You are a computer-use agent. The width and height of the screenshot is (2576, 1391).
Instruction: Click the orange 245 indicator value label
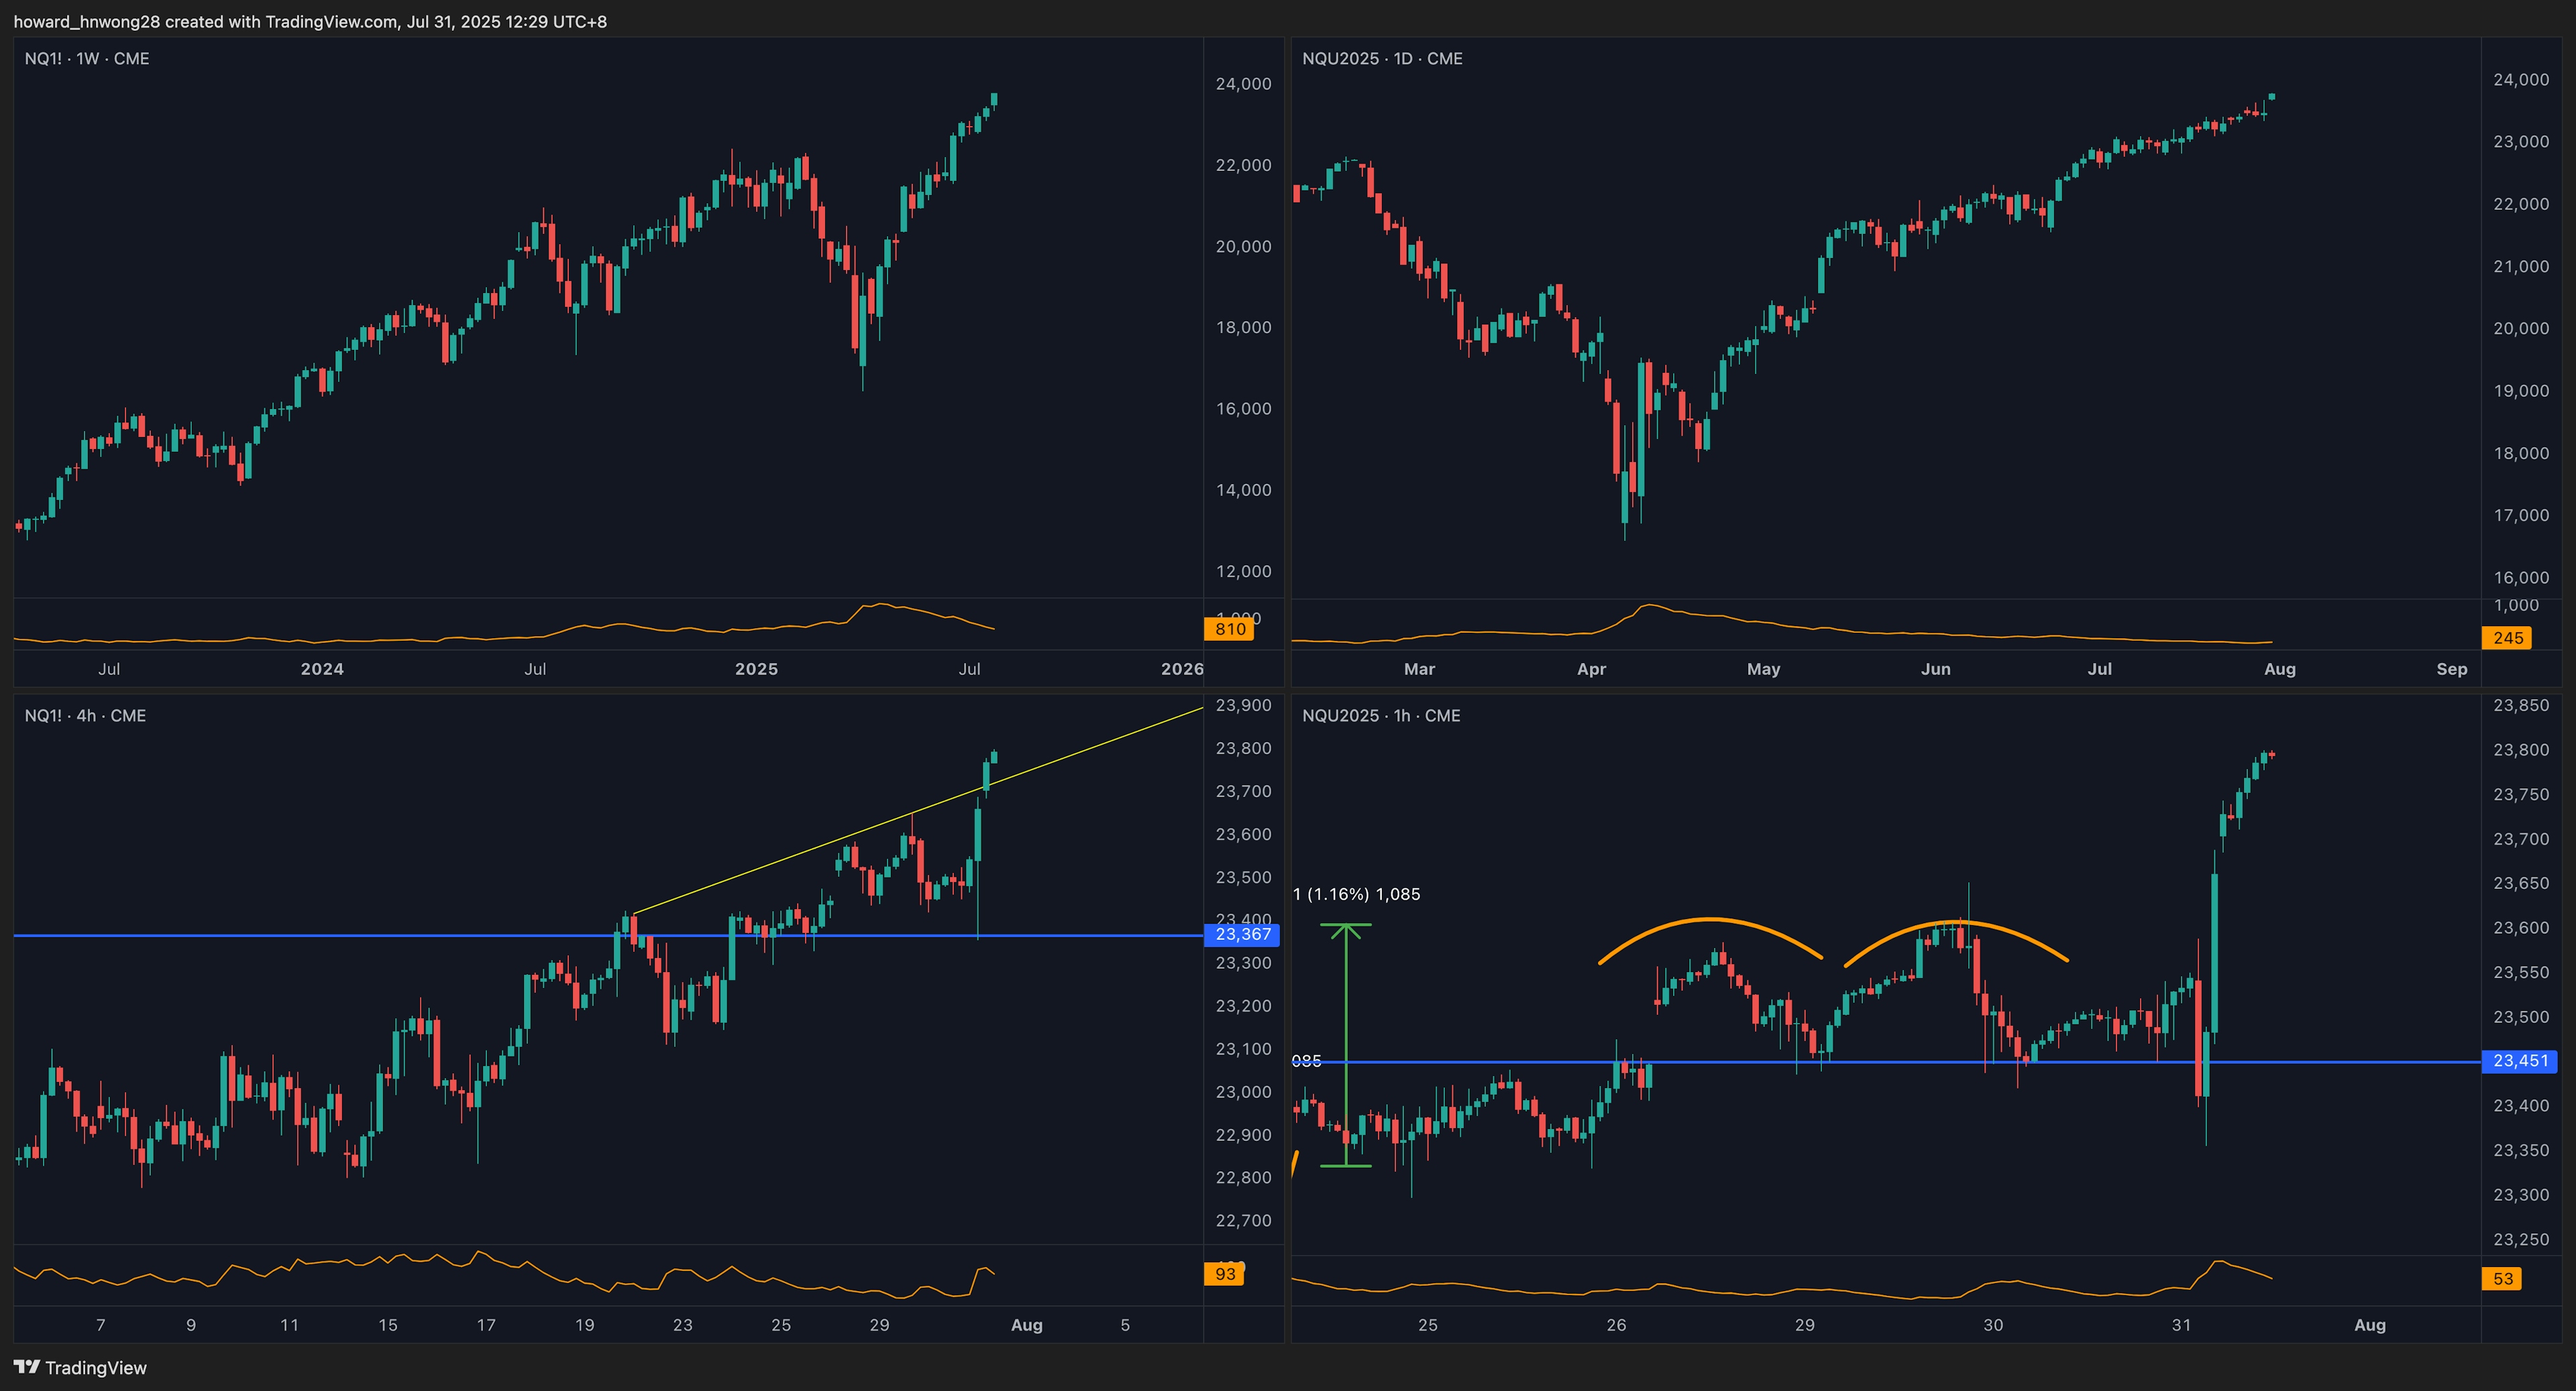tap(2507, 638)
